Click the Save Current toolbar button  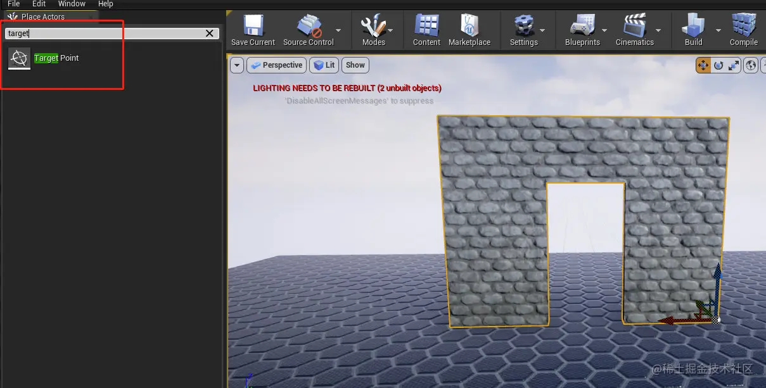click(x=253, y=30)
